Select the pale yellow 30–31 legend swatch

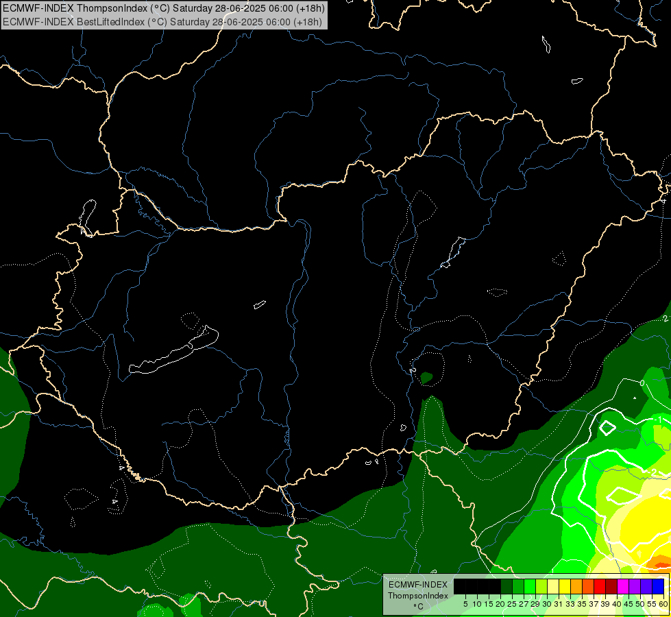pyautogui.click(x=553, y=587)
